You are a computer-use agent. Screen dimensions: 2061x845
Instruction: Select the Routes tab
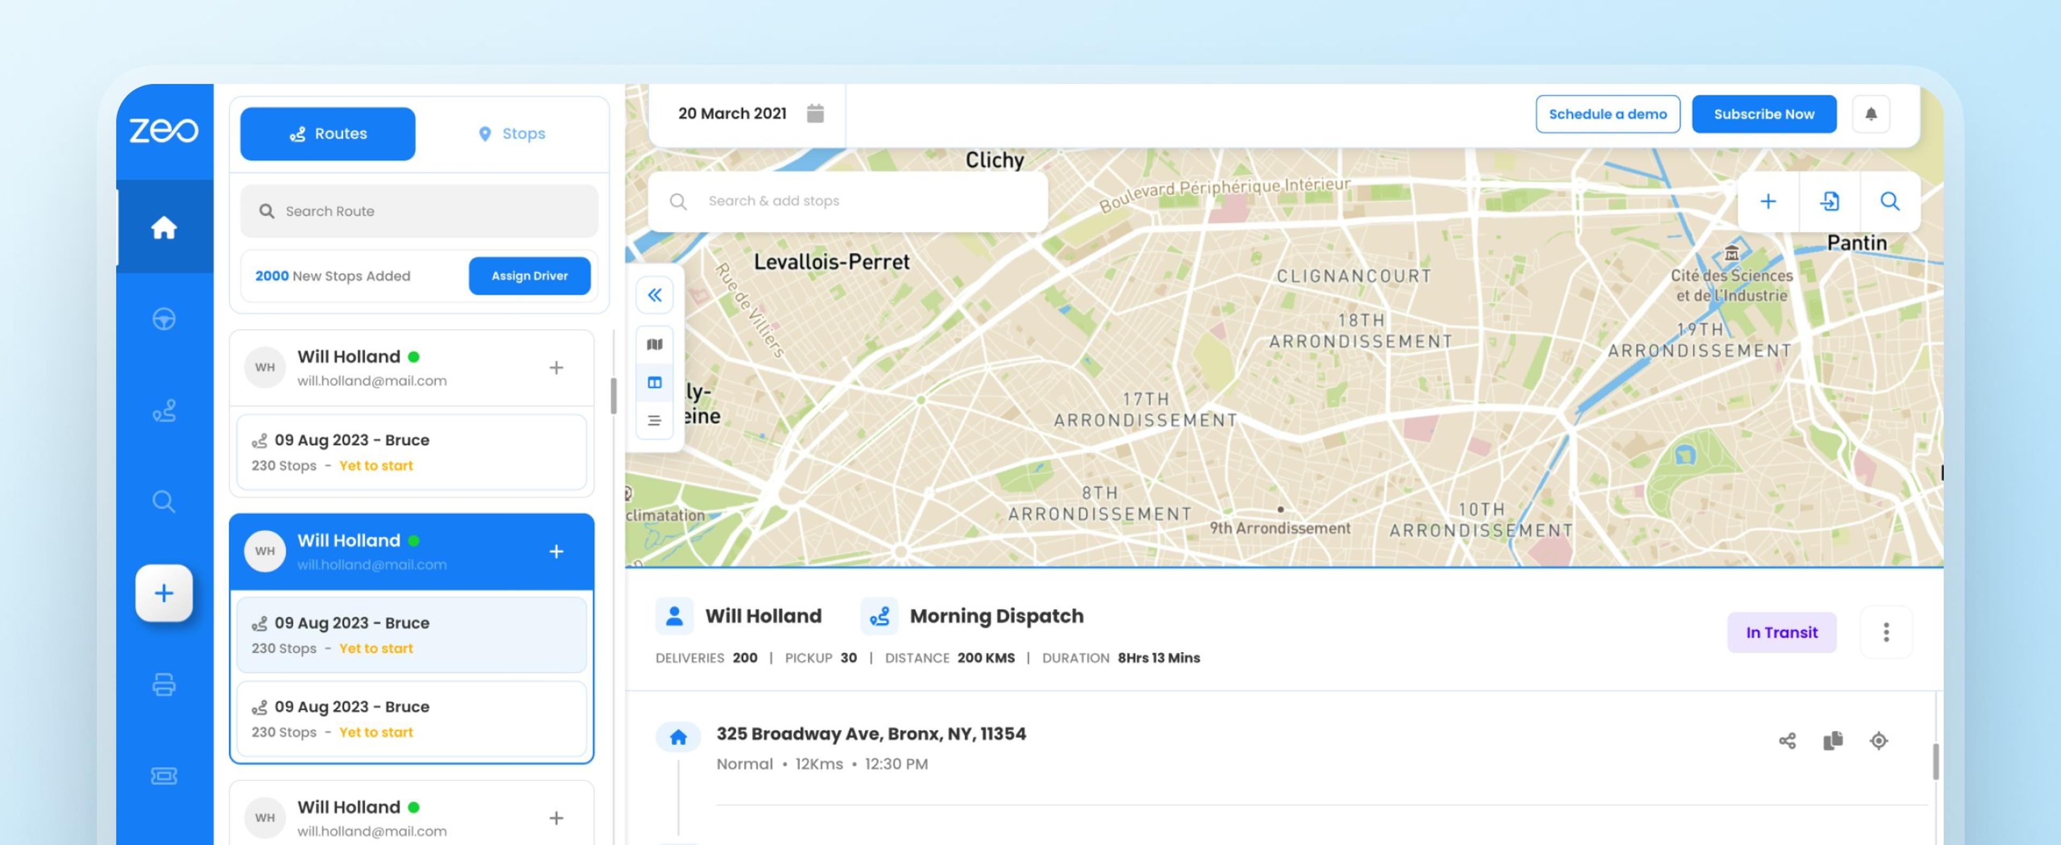(x=327, y=134)
